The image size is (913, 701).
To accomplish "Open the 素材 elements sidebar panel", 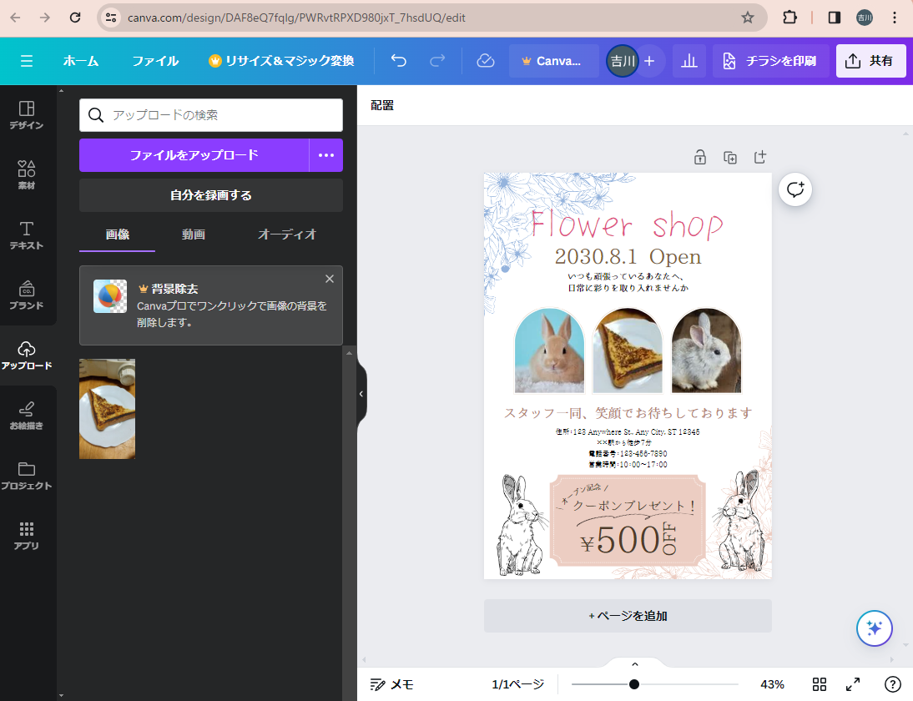I will tap(27, 175).
